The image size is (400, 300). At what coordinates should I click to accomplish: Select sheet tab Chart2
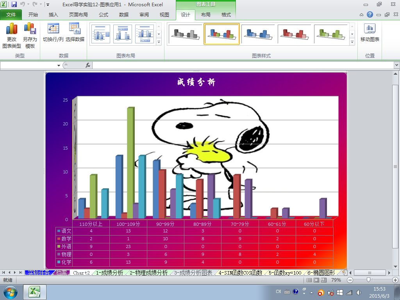(x=81, y=273)
